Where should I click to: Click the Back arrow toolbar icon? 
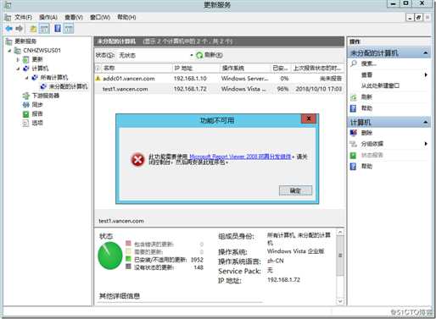click(x=9, y=29)
